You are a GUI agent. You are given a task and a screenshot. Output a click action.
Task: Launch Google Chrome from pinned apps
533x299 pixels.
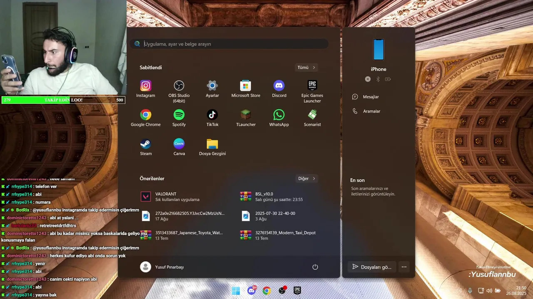[x=146, y=118]
